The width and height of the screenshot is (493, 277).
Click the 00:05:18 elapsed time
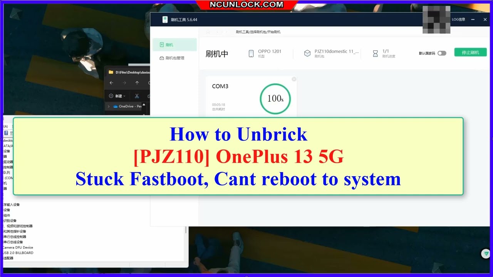[x=218, y=105]
